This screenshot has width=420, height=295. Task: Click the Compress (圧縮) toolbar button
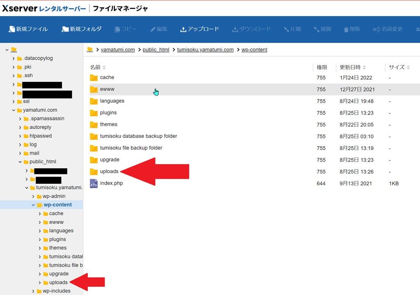point(292,29)
